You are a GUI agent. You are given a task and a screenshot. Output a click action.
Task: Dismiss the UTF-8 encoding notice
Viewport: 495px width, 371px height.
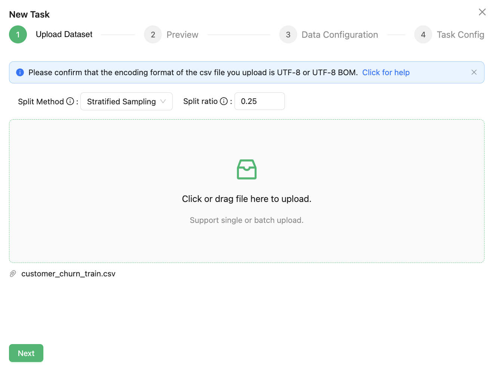pos(474,72)
